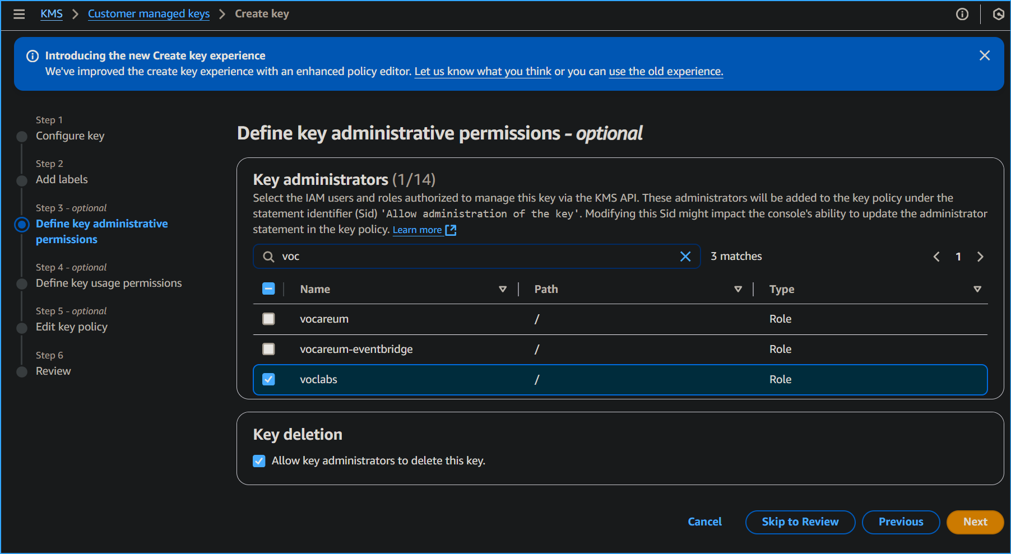1011x554 pixels.
Task: Dismiss the Create key experience banner
Action: (x=985, y=55)
